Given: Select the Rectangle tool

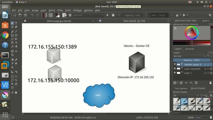Looking at the screenshot, I should 12,35.
